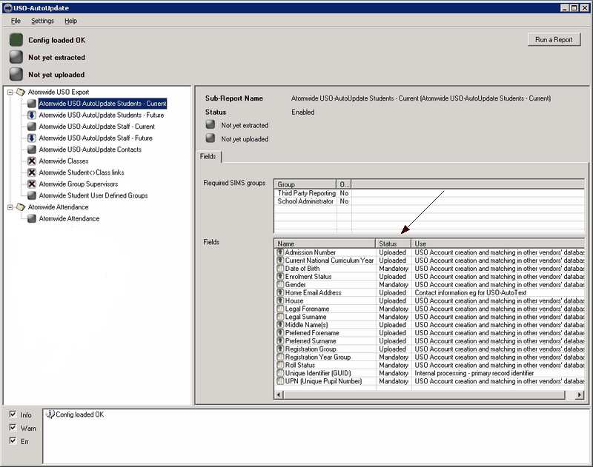Select the Roll Status field row
This screenshot has width=593, height=467.
pyautogui.click(x=429, y=365)
